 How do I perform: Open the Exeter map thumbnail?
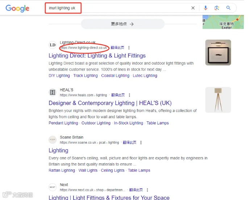[x=223, y=22]
